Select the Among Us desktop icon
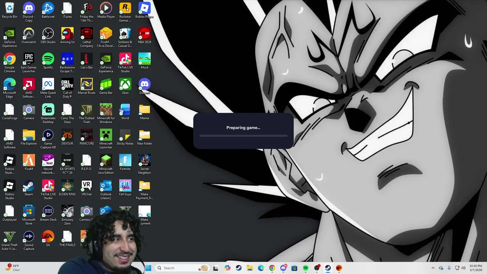The height and width of the screenshot is (274, 487). coord(67,36)
